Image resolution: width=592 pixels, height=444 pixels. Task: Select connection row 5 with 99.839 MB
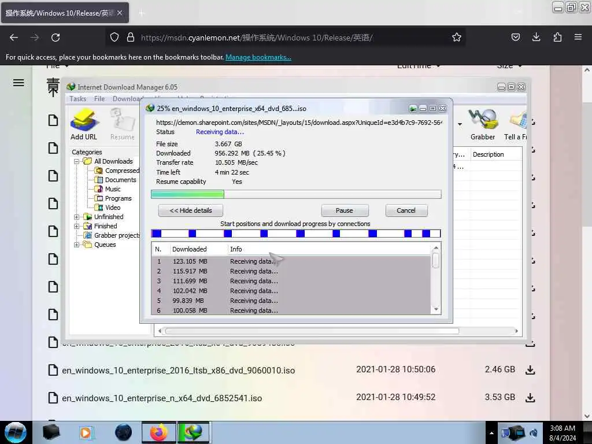291,301
